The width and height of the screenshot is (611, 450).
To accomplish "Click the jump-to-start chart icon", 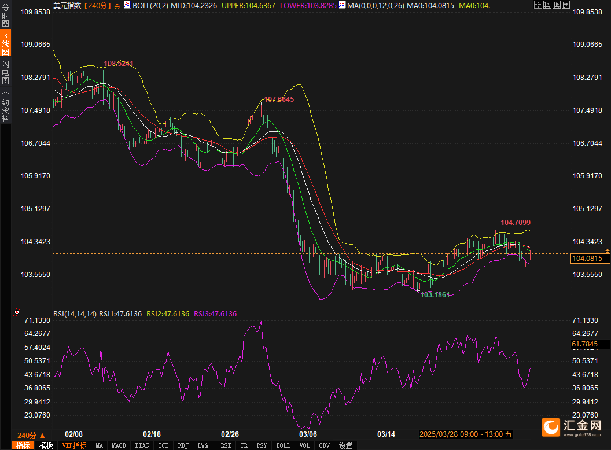I will (547, 5).
